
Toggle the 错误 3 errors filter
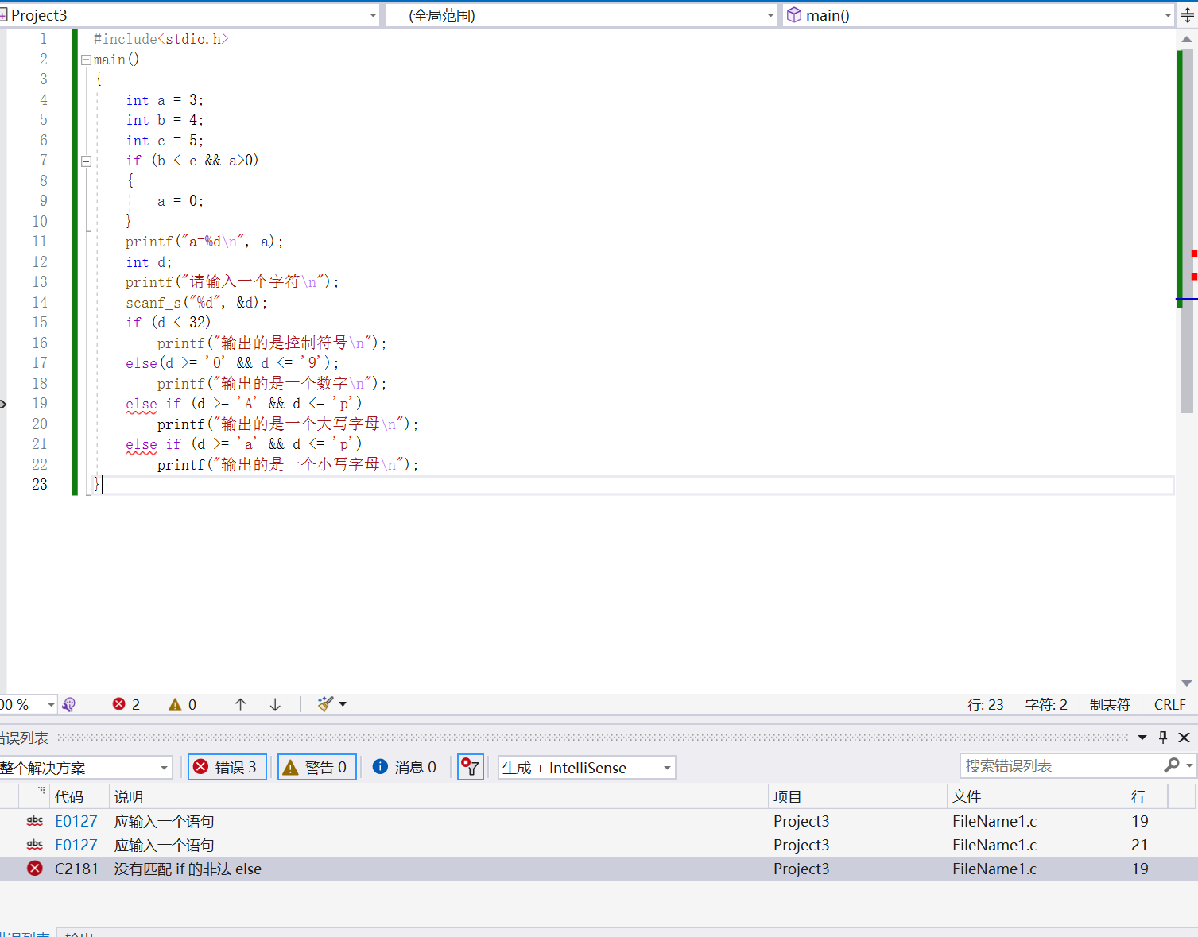[x=227, y=767]
